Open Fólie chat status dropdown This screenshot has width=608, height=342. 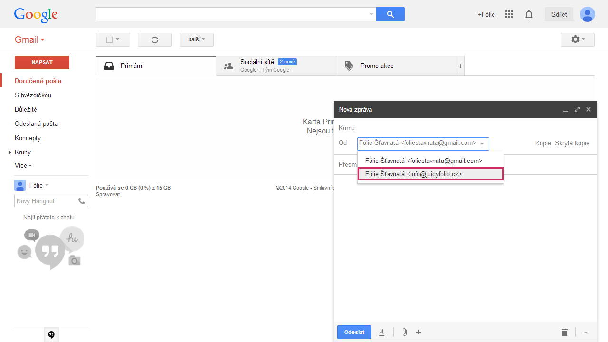47,185
